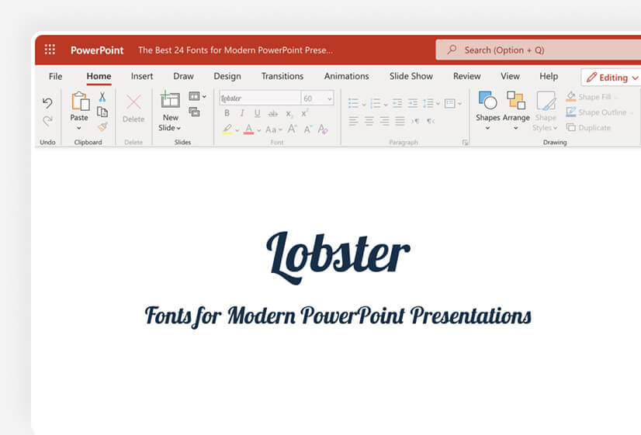The image size is (641, 435).
Task: Justify paragraph text
Action: tap(400, 121)
